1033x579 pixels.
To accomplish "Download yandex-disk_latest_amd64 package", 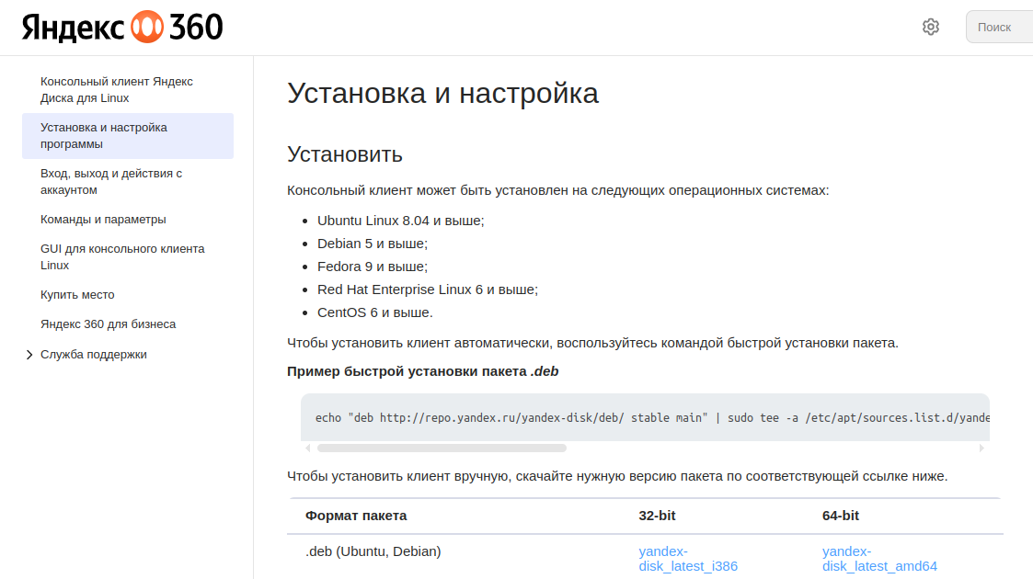I will pos(879,559).
